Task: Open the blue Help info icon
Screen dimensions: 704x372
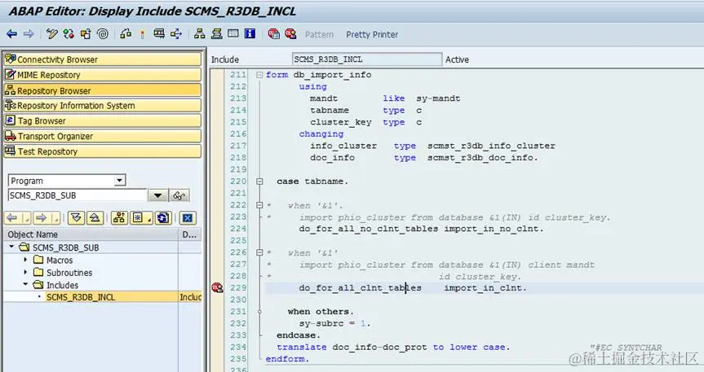Action: tap(250, 34)
